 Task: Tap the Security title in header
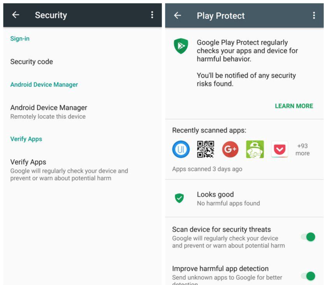(x=51, y=15)
